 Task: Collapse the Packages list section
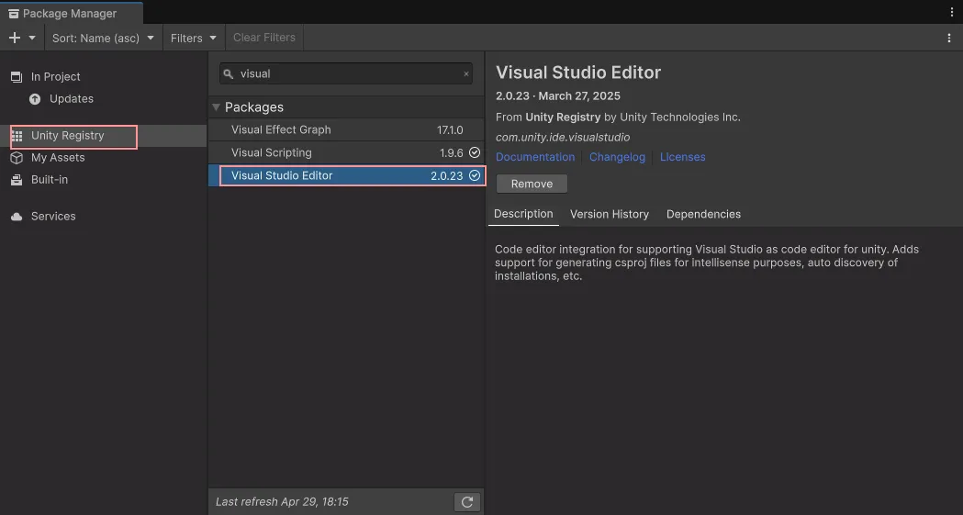pos(217,107)
